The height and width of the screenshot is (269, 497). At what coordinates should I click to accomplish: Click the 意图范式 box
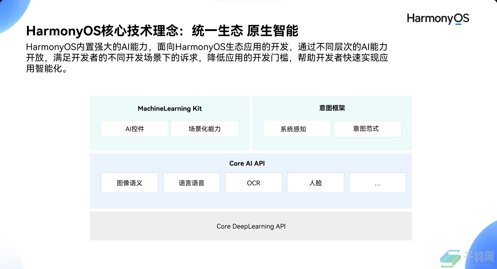367,129
